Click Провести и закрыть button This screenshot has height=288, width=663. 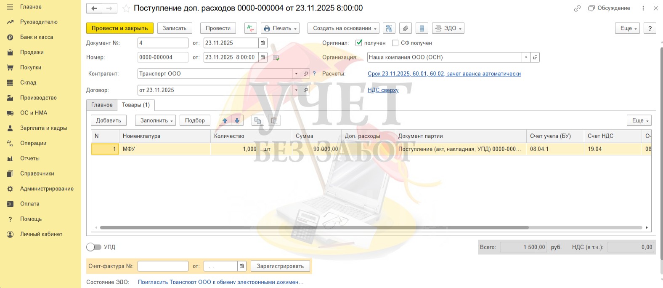coord(120,28)
